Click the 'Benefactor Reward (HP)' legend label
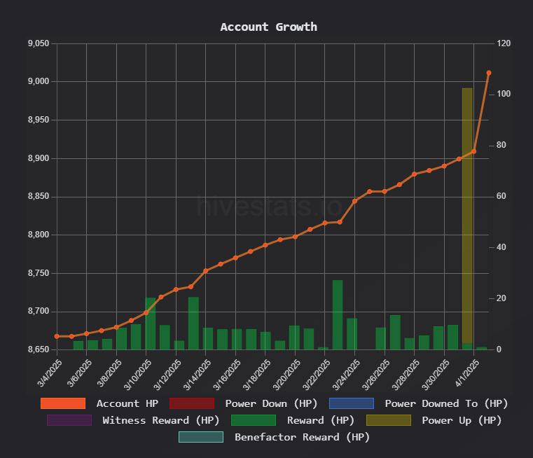The image size is (533, 458). [x=302, y=437]
